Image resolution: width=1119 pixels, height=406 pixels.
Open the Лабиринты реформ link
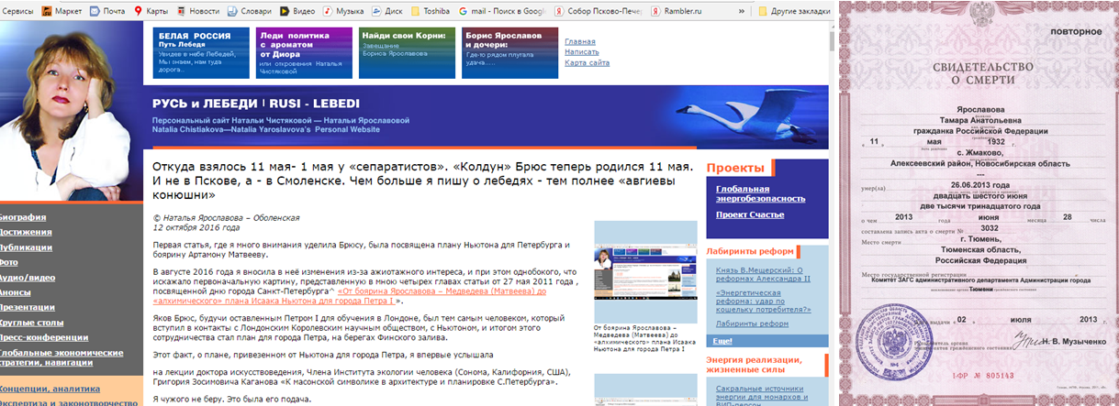(752, 323)
